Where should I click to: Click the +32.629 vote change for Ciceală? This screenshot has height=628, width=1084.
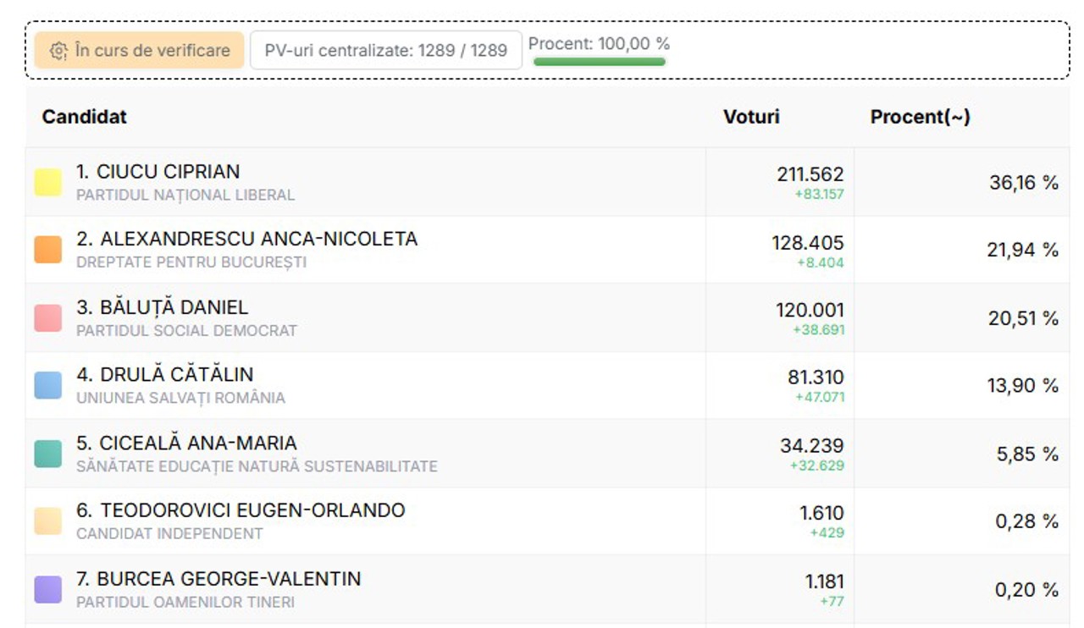(x=817, y=465)
